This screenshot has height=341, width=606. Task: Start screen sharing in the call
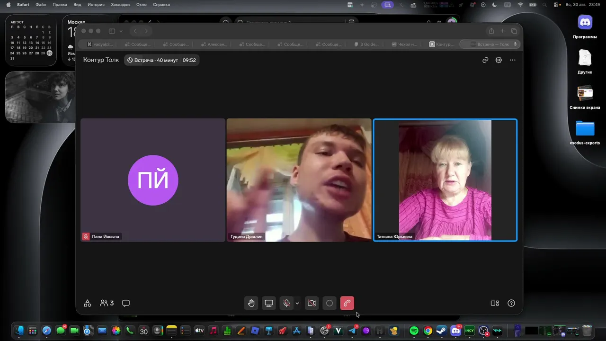(269, 303)
